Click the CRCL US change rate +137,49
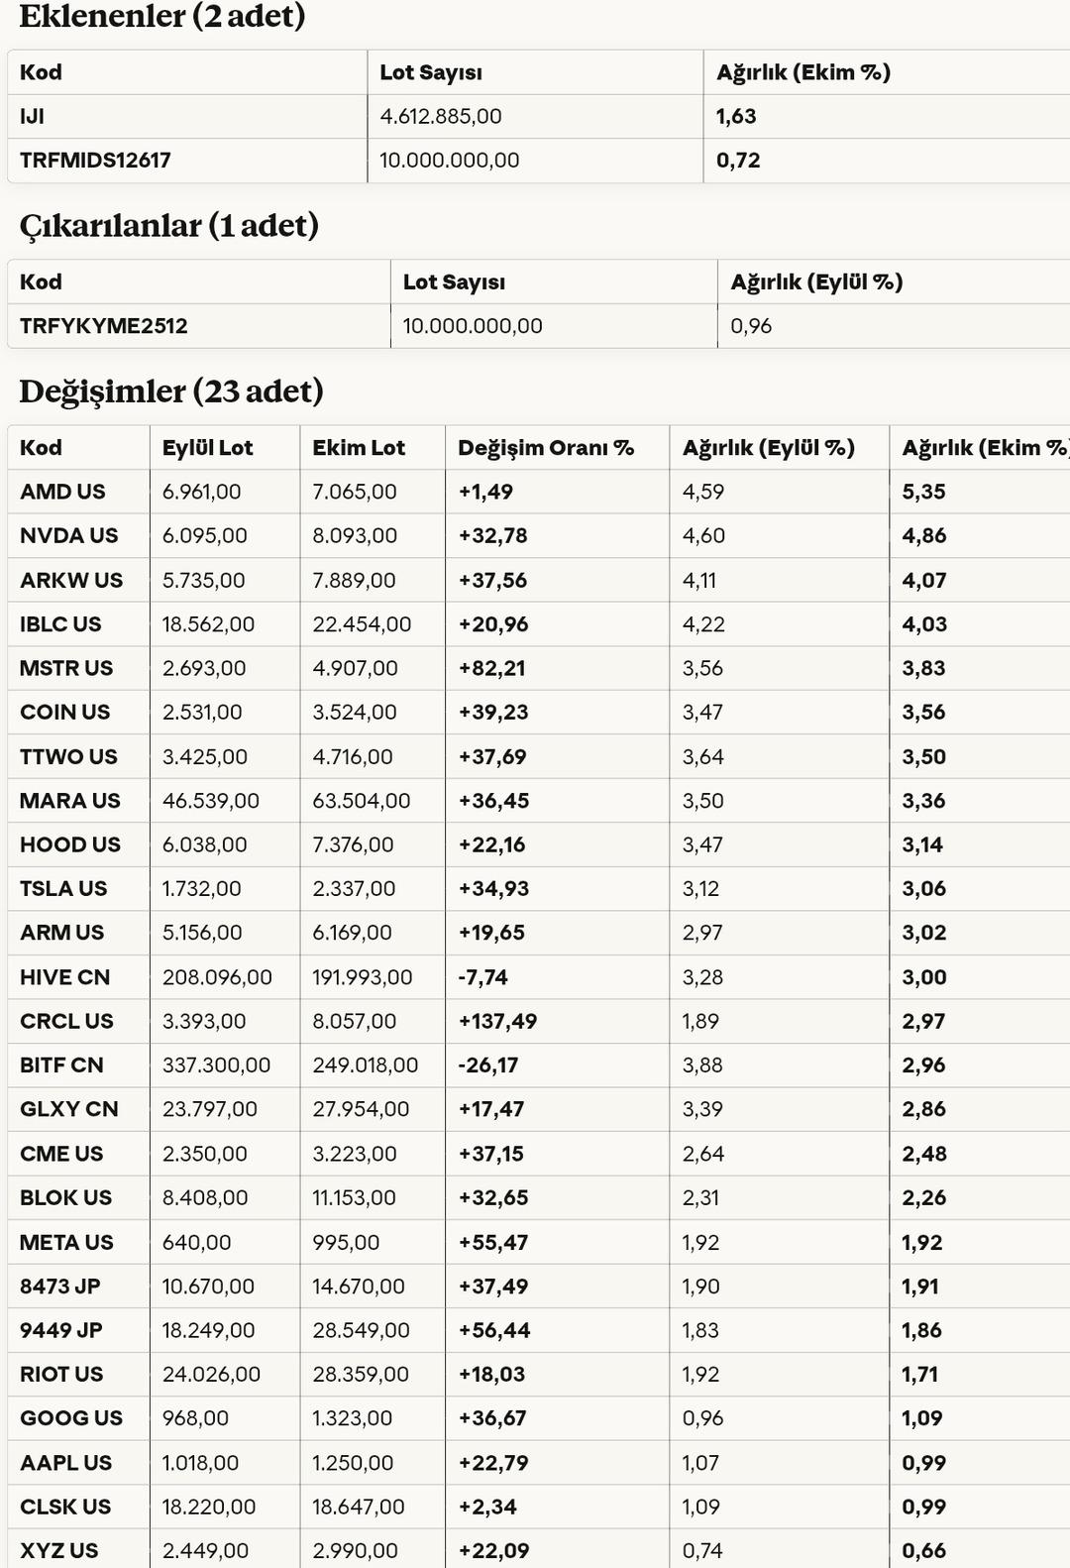This screenshot has height=1568, width=1070. point(496,1021)
